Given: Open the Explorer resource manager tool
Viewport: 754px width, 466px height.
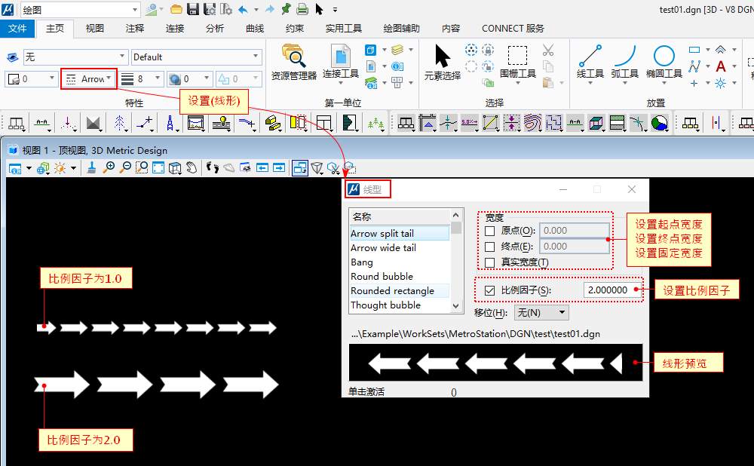Looking at the screenshot, I should point(293,62).
